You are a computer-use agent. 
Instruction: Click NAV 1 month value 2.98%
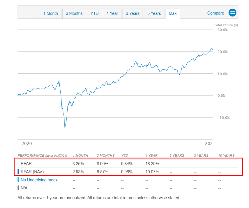(78, 172)
